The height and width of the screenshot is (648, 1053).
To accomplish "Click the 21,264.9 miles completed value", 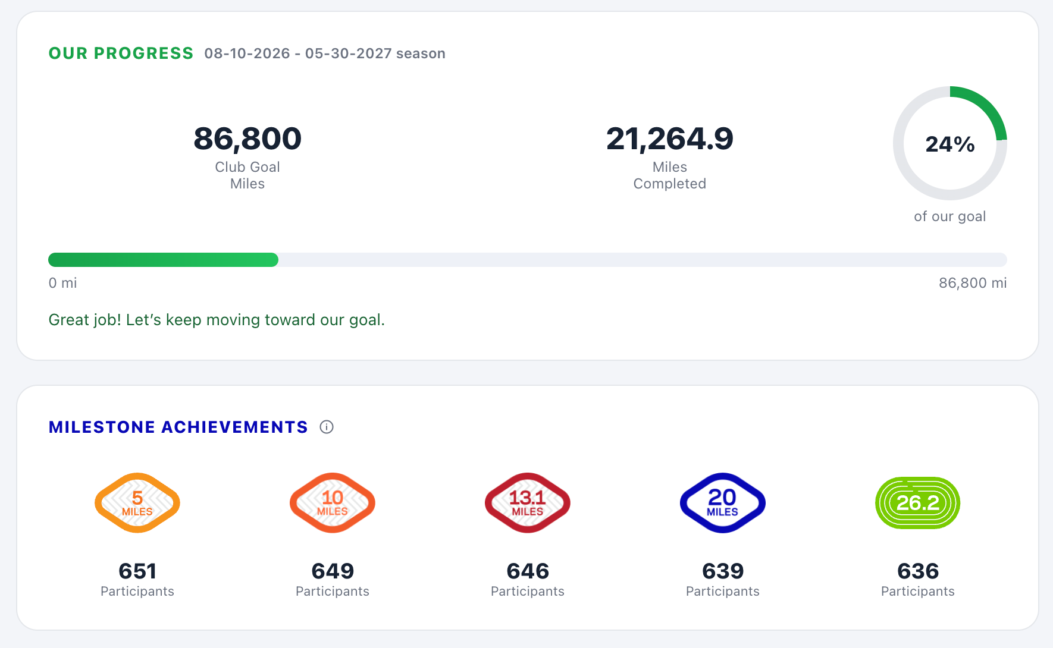I will point(670,139).
